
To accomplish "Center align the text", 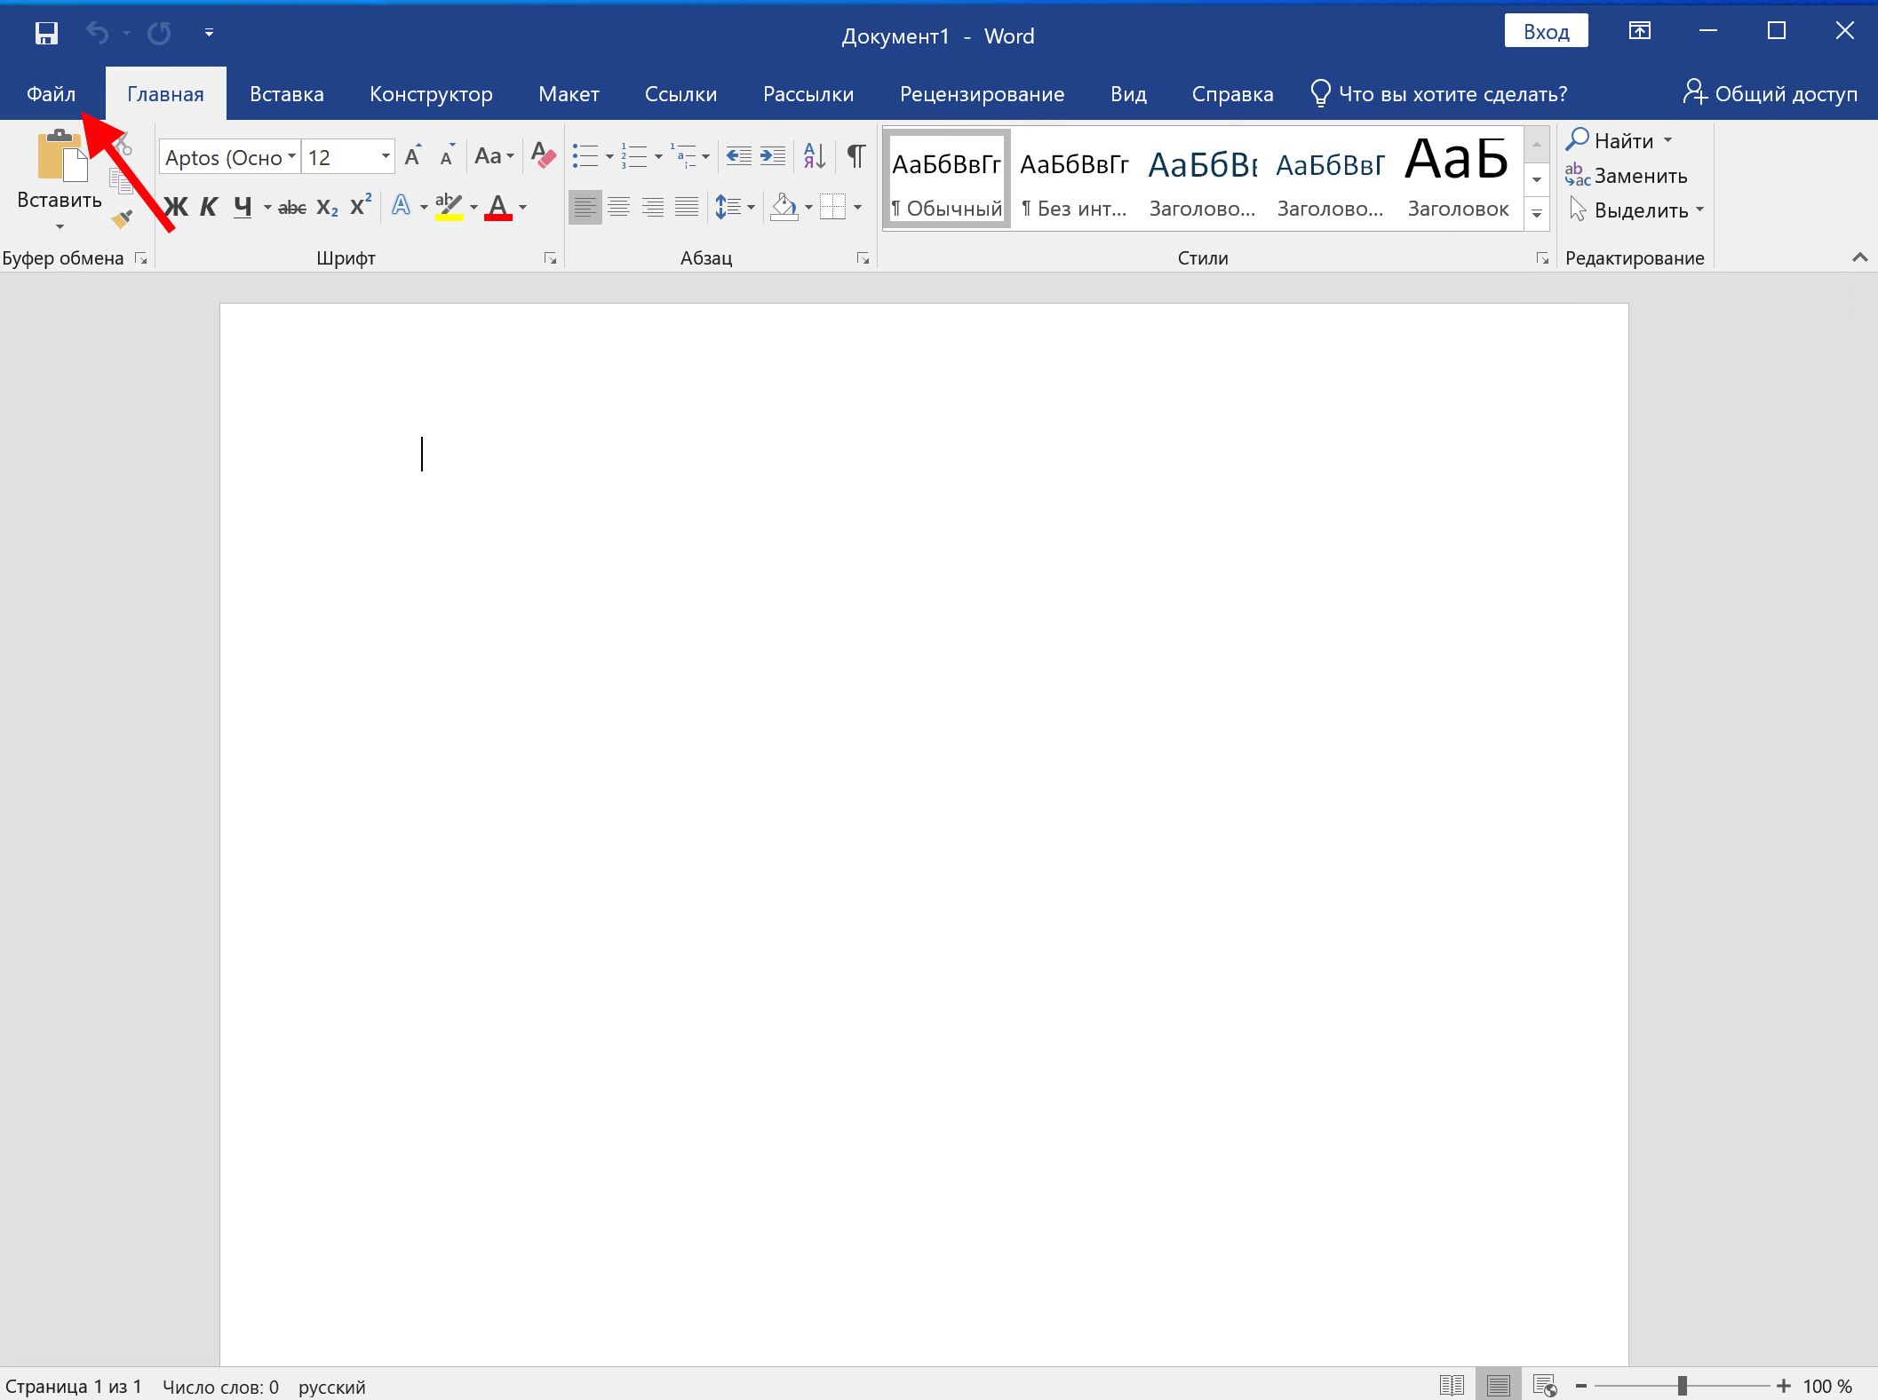I will 619,208.
